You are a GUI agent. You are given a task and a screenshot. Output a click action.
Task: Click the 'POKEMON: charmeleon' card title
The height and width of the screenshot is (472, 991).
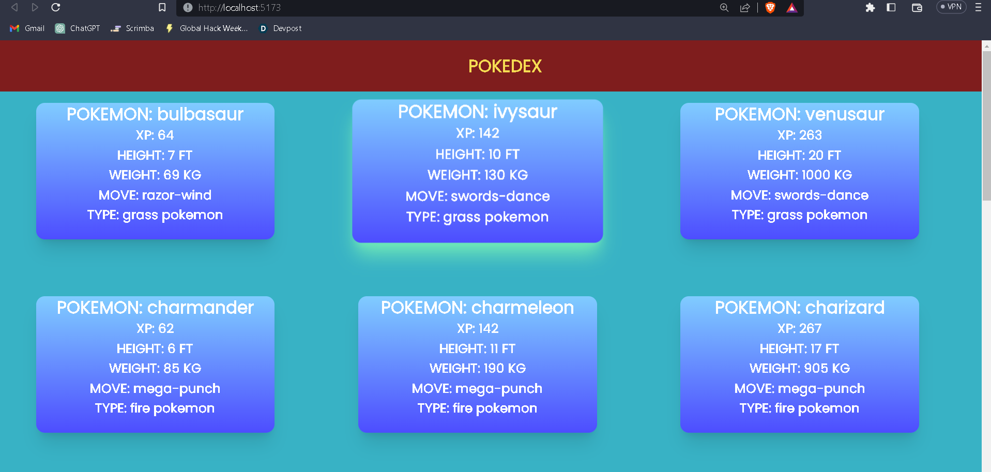click(478, 308)
